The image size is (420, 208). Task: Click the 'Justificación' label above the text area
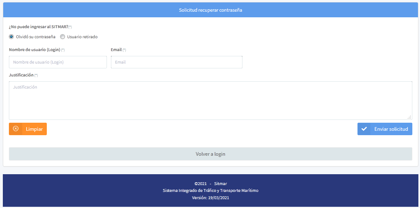[21, 75]
